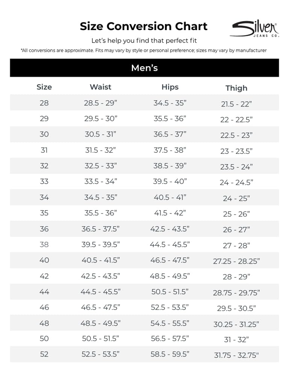Click the Size column header
Viewport: 289px width, 376px height.
click(44, 87)
